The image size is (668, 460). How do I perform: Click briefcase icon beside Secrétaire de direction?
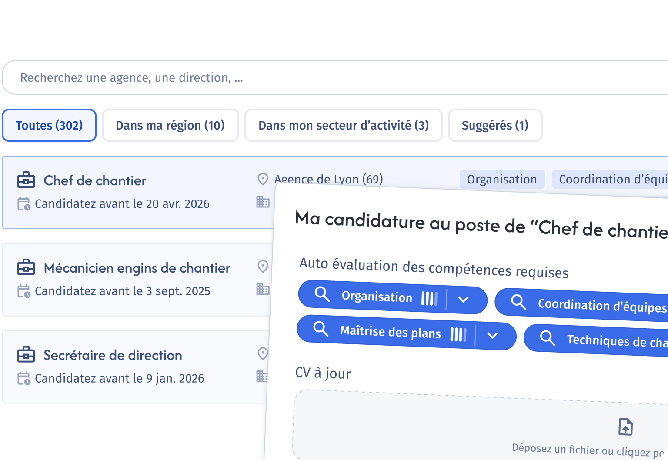[x=26, y=355]
